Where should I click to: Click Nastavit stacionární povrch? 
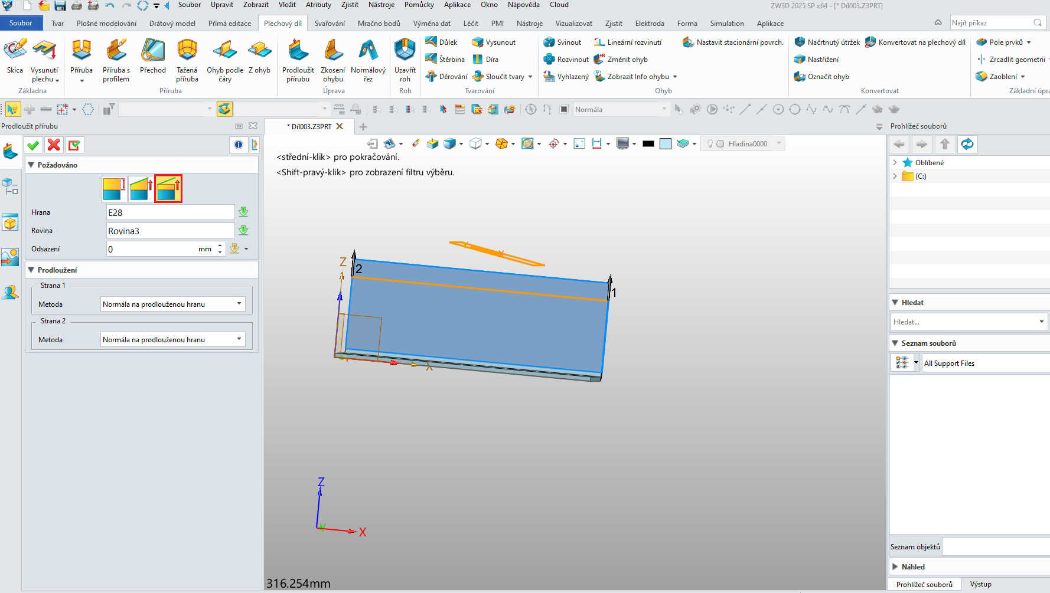[733, 42]
